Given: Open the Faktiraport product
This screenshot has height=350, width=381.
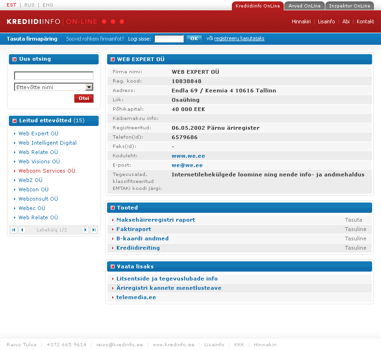Looking at the screenshot, I should [x=134, y=229].
